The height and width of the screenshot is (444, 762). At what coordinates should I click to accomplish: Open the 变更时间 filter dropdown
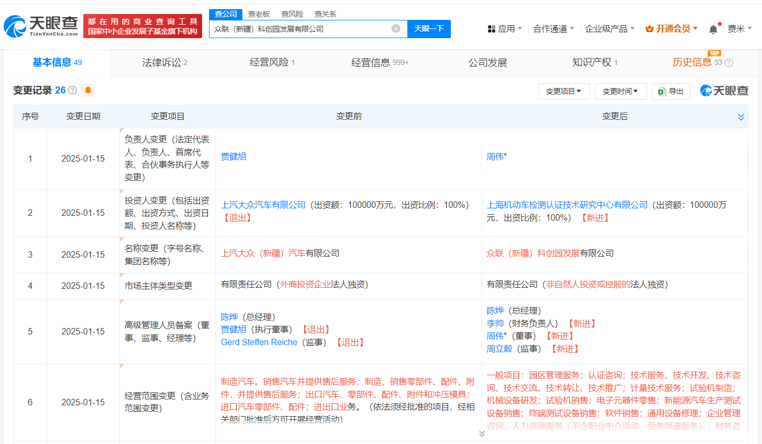[x=621, y=91]
